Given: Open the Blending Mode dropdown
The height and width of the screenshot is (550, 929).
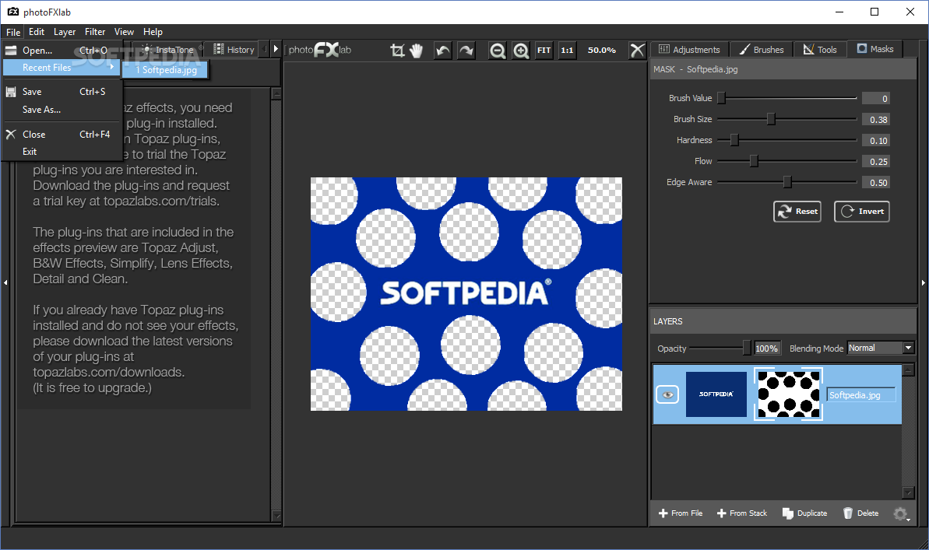Looking at the screenshot, I should click(881, 348).
